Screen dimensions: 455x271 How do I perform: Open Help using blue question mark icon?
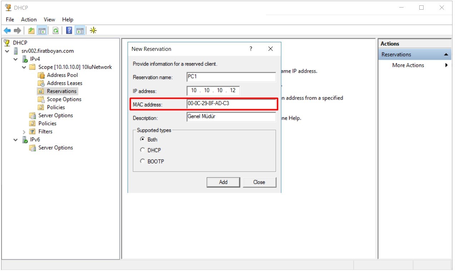(x=69, y=31)
